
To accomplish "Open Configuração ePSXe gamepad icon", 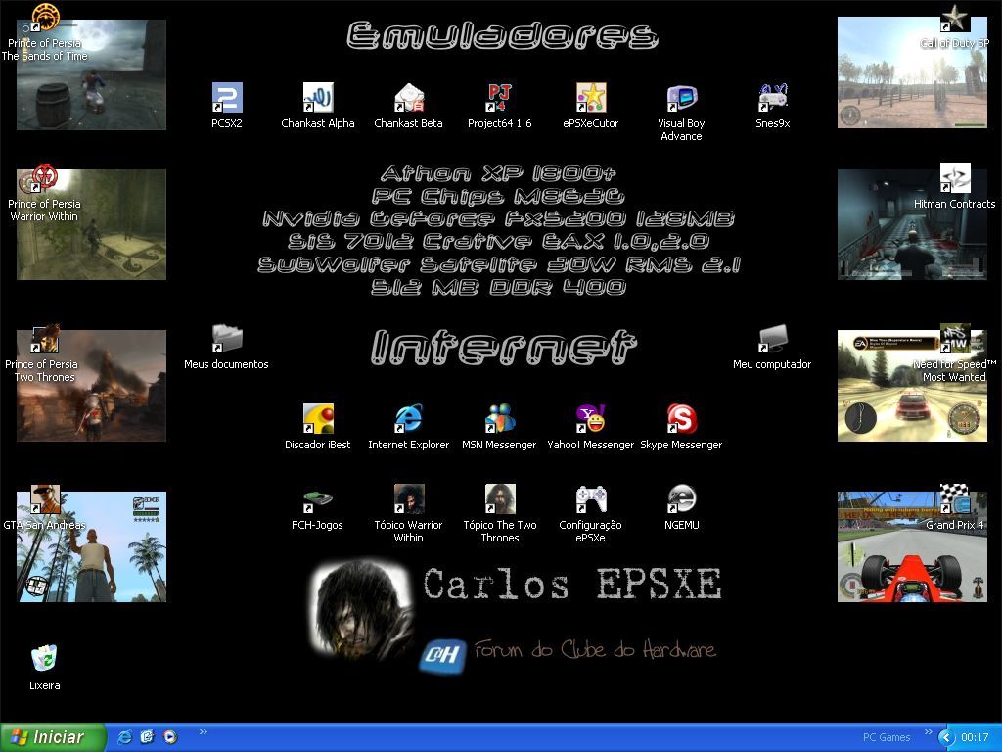I will coord(590,498).
